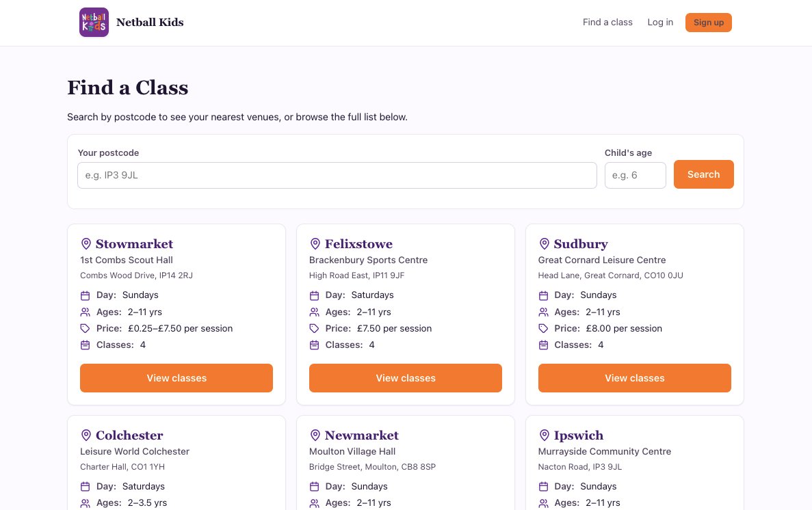
Task: Click the price tag icon in Stowmarket card
Action: (x=86, y=328)
